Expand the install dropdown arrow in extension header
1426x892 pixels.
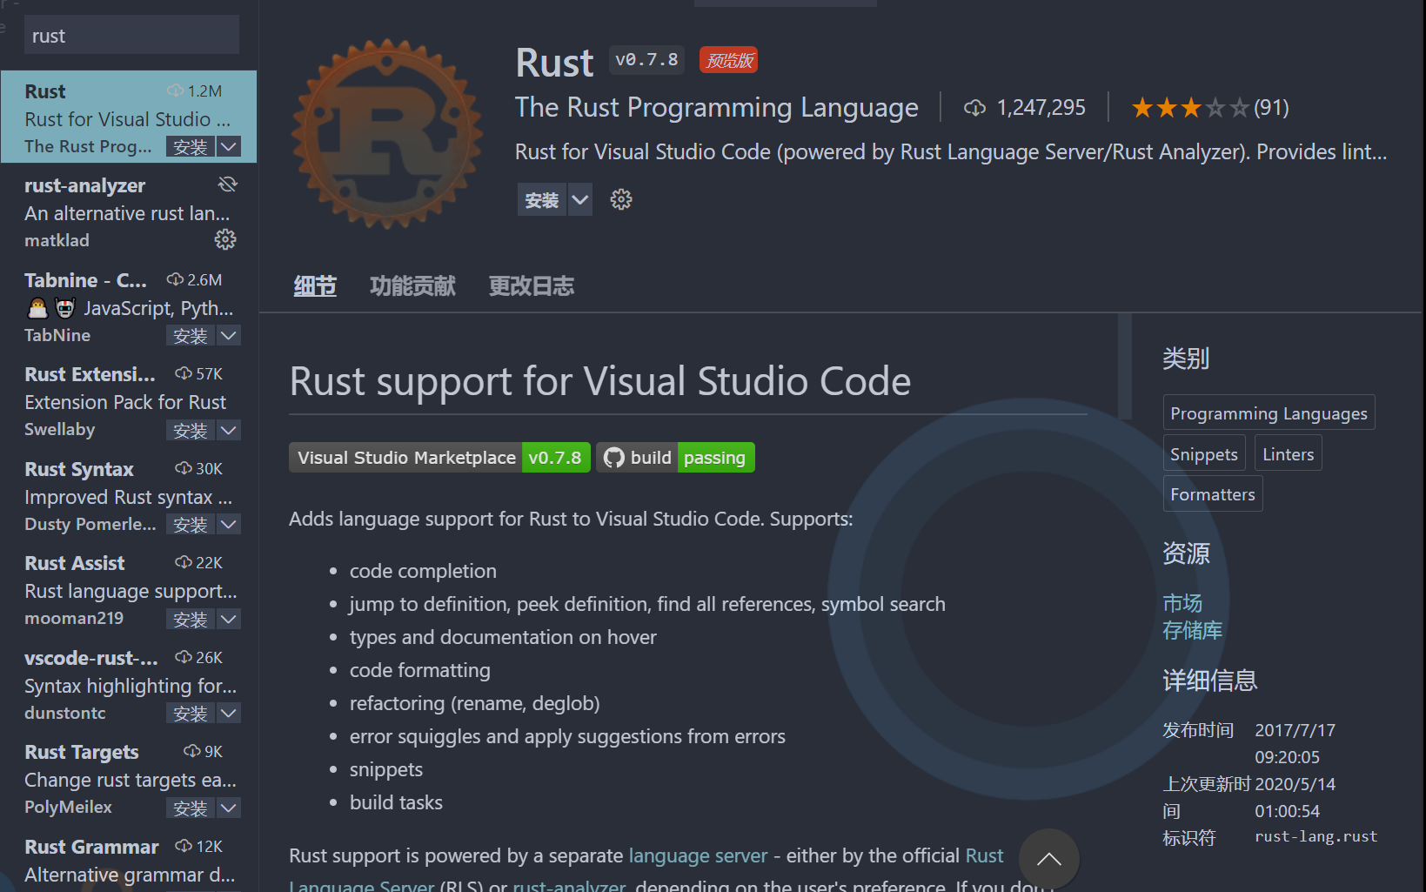coord(580,200)
